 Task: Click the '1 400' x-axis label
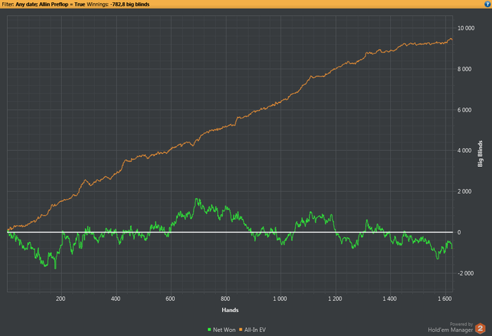[x=389, y=299]
